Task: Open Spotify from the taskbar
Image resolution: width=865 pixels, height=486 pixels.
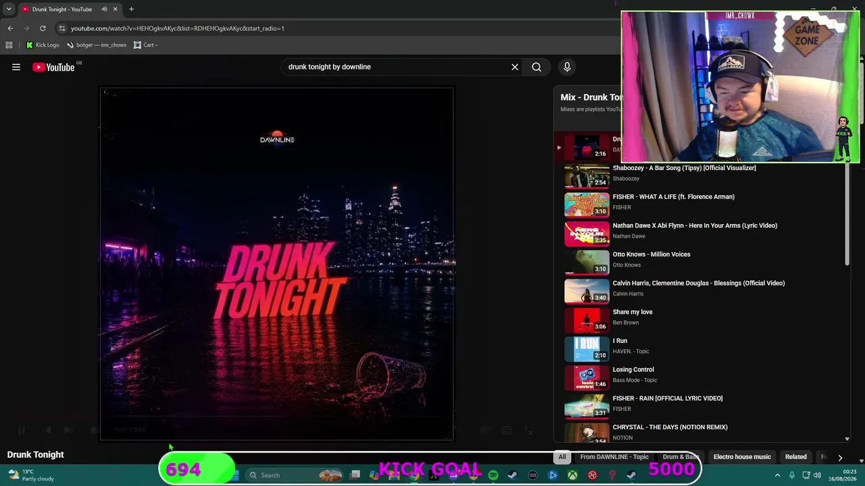Action: click(493, 475)
